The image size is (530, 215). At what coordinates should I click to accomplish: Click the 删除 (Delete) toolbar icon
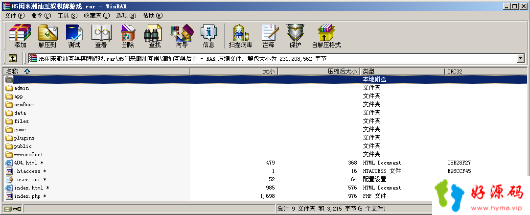tap(128, 36)
